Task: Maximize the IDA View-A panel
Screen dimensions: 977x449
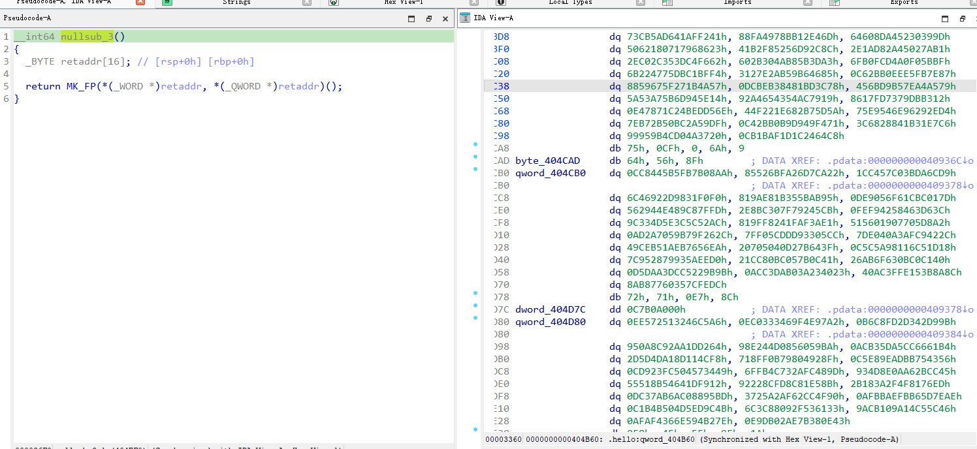Action: click(x=945, y=18)
